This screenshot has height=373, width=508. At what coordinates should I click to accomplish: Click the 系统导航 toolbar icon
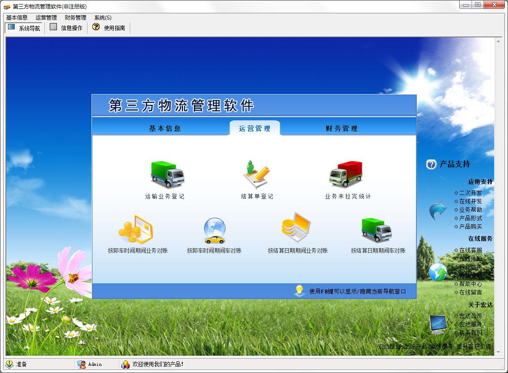(12, 27)
